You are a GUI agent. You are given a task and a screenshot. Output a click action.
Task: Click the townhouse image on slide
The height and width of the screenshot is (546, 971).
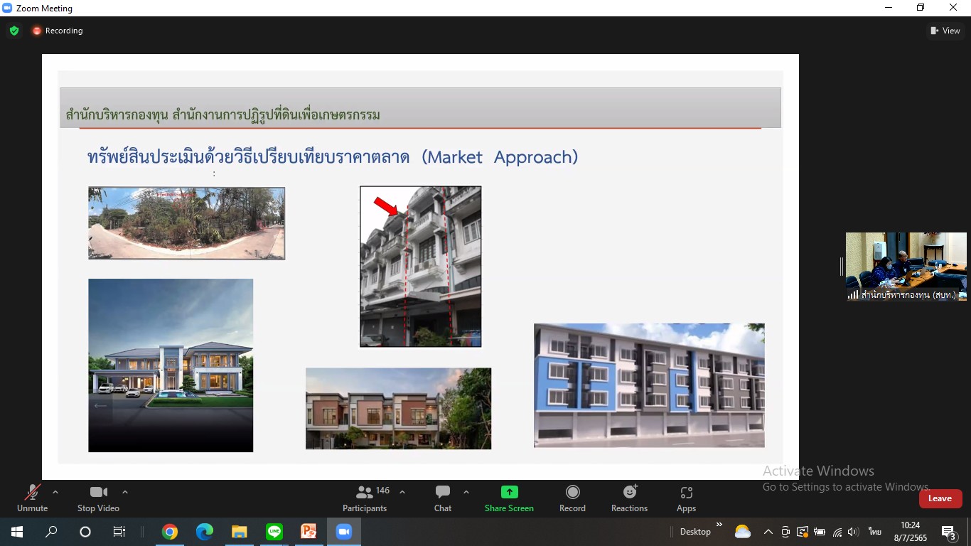click(x=398, y=408)
